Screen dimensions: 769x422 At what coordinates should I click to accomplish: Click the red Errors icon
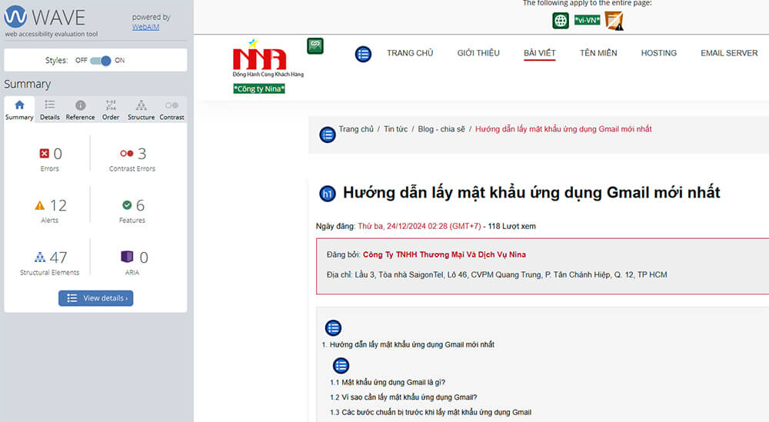click(x=44, y=154)
